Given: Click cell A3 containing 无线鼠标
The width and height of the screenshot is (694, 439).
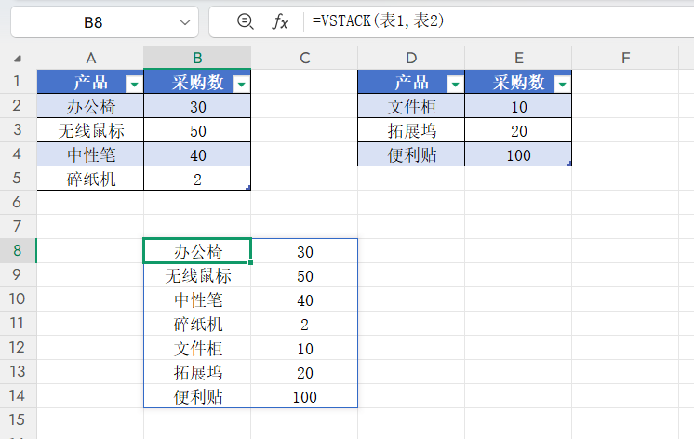Looking at the screenshot, I should 90,130.
